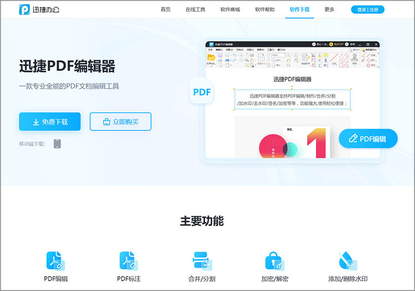Open the 软件商城 nav item
Image resolution: width=415 pixels, height=291 pixels.
pyautogui.click(x=230, y=9)
